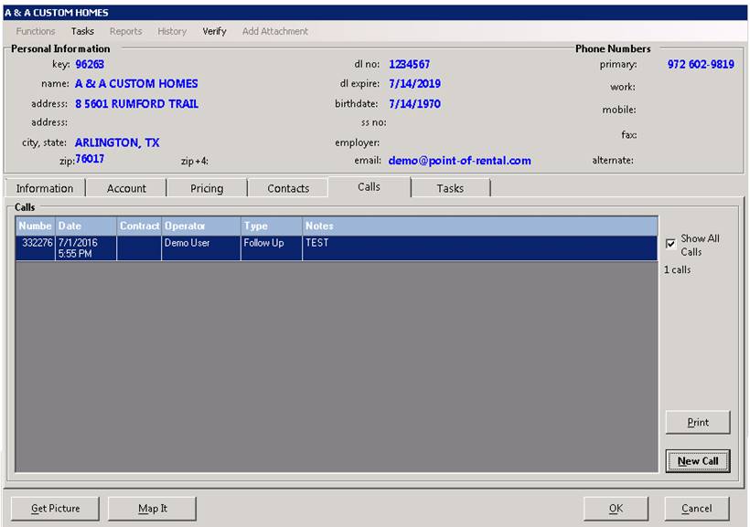Click the key value 96263
The height and width of the screenshot is (527, 750).
[x=90, y=65]
